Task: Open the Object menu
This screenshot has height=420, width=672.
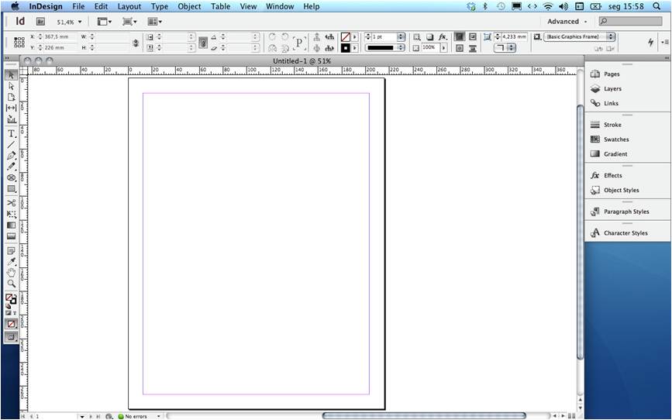Action: 189,6
